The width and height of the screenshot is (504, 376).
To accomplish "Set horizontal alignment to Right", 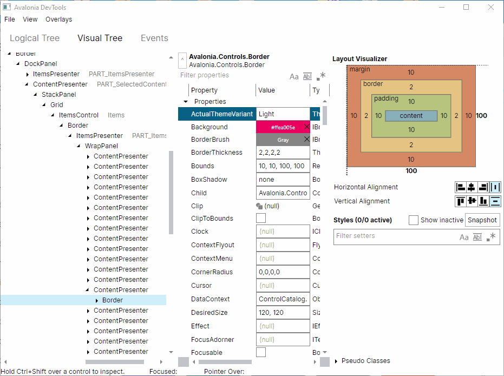I will (483, 187).
